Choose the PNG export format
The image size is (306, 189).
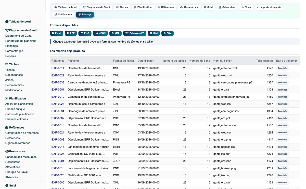click(85, 33)
